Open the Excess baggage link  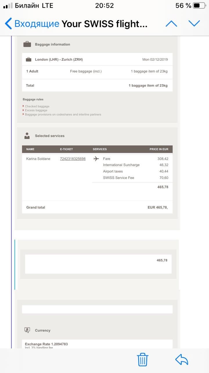point(36,110)
